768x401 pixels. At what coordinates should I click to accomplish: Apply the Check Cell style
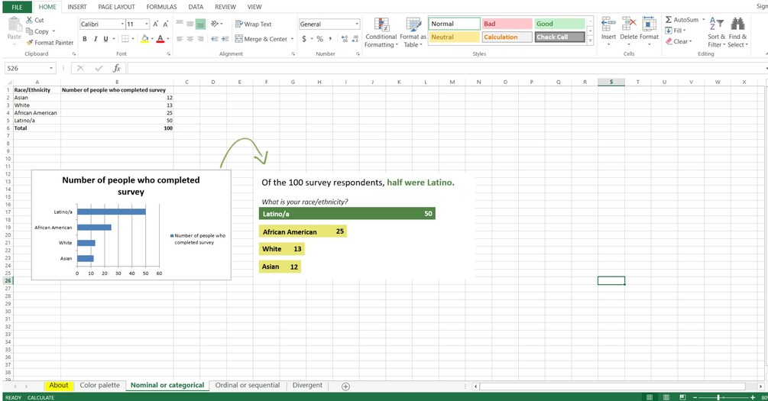pyautogui.click(x=559, y=37)
